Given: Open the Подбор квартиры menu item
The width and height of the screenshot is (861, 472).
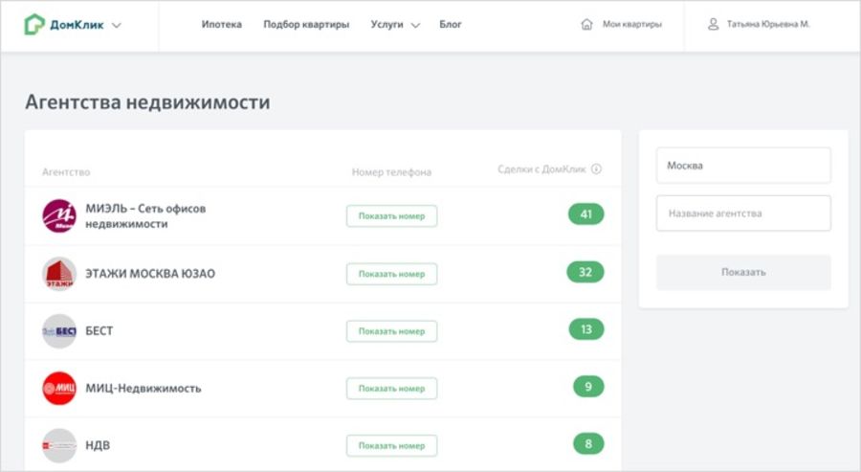Looking at the screenshot, I should 306,24.
